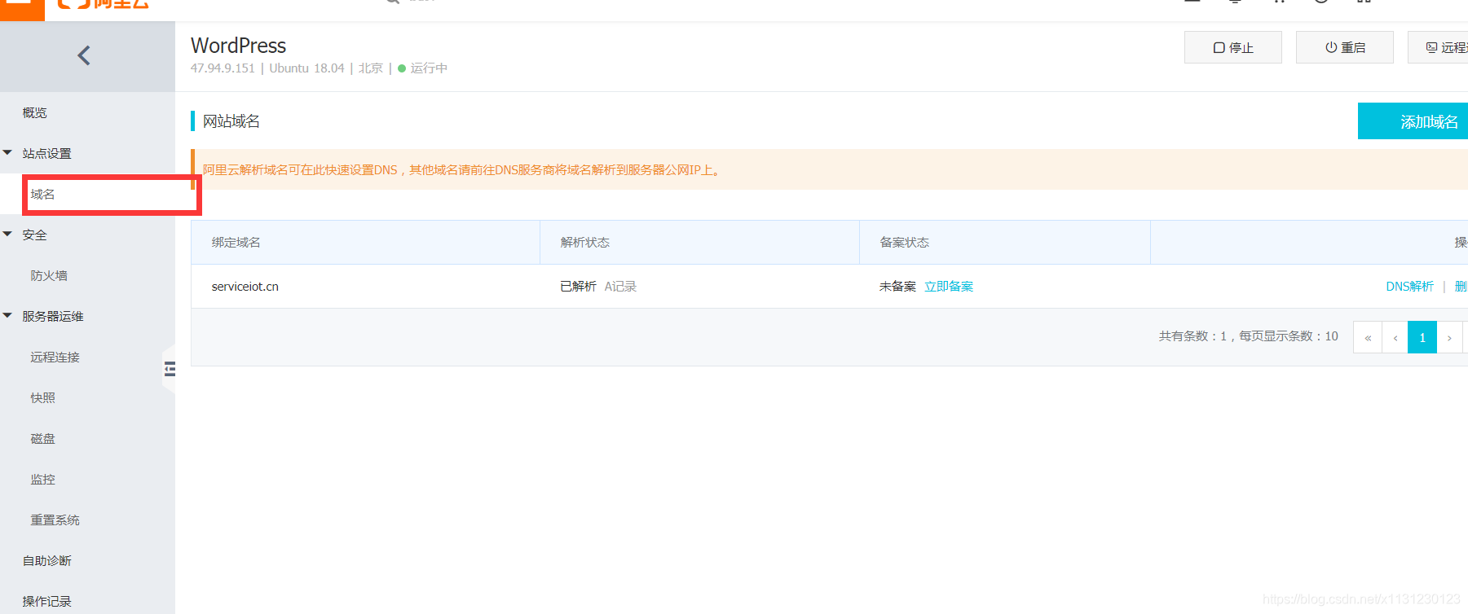Click the 立即备案 link
Image resolution: width=1468 pixels, height=614 pixels.
pos(949,286)
